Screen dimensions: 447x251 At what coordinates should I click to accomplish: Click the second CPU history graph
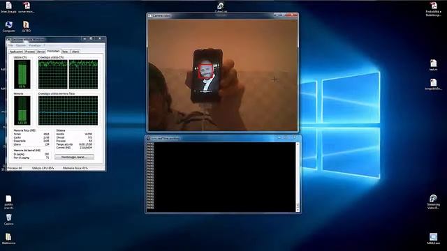(x=83, y=74)
